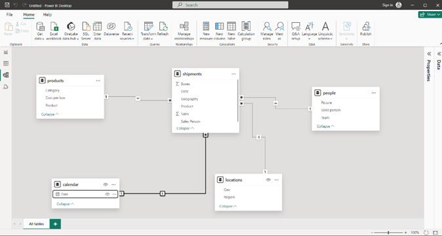Reset the diagram layout
The image size is (442, 236).
tap(426, 233)
